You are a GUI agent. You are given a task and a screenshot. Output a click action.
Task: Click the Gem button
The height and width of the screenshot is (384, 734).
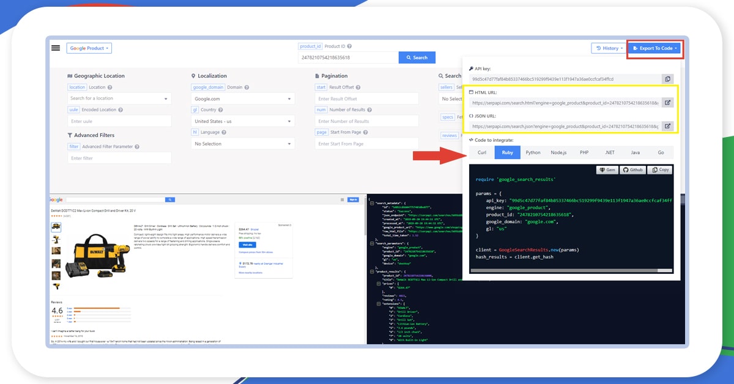[607, 170]
